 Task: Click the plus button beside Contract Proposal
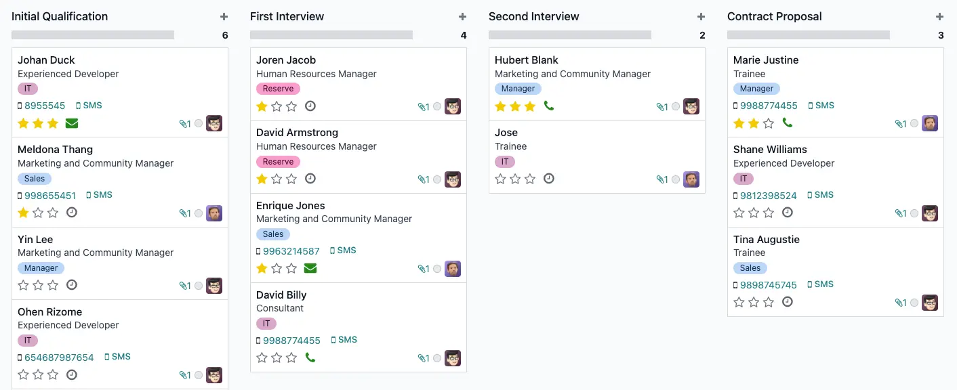[x=940, y=16]
